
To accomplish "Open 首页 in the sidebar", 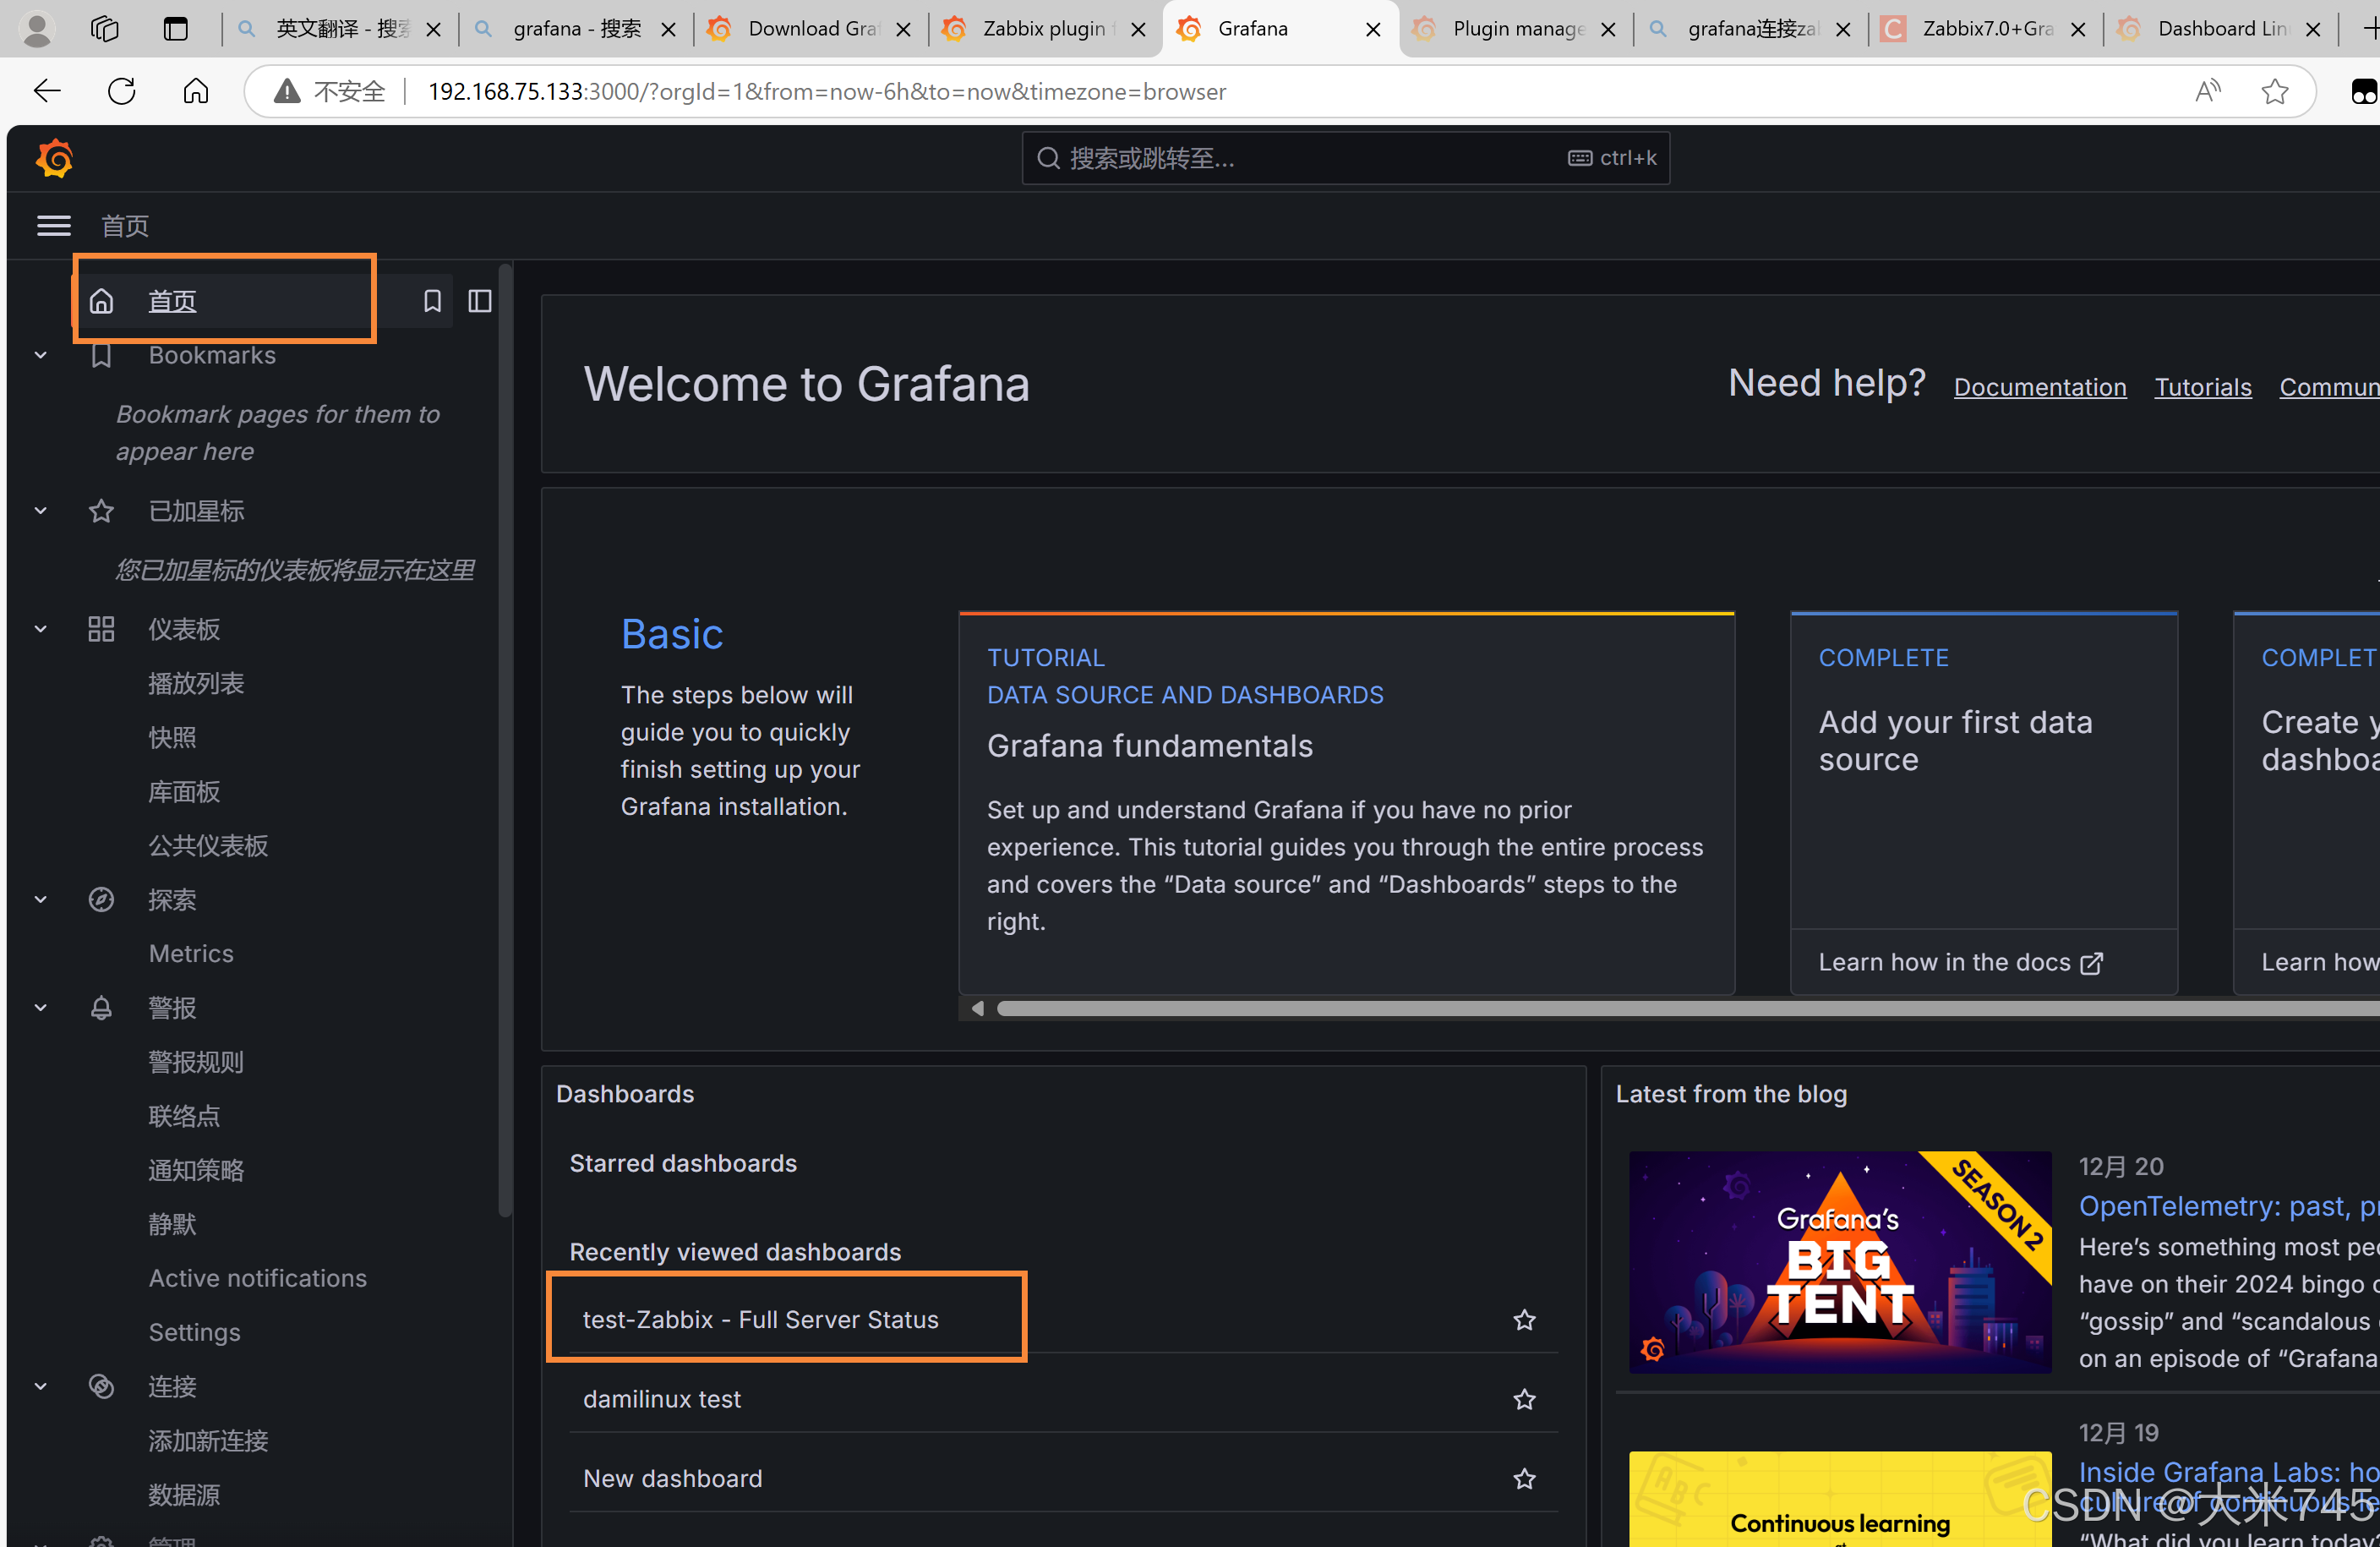I will pyautogui.click(x=172, y=301).
